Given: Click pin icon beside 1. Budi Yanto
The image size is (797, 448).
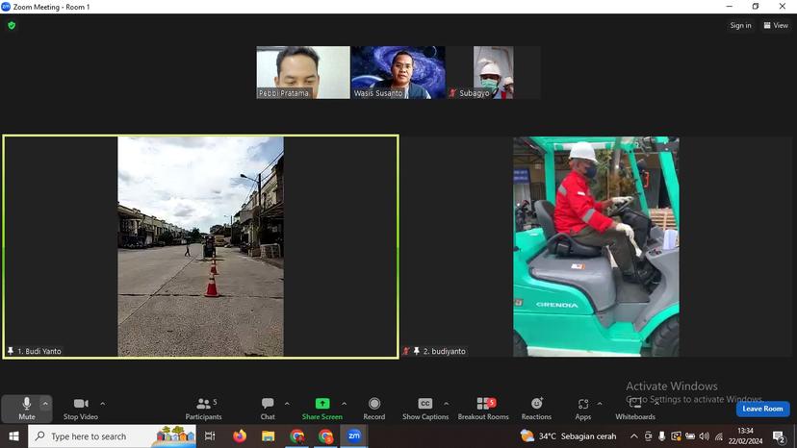Looking at the screenshot, I should point(11,351).
